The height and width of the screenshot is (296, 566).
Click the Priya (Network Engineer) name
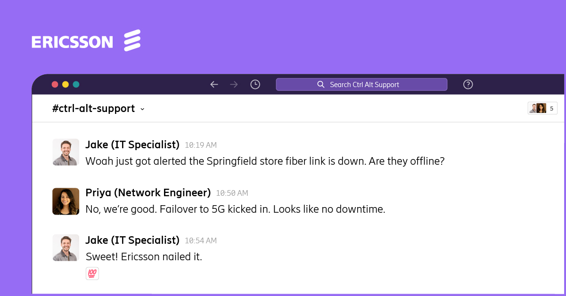pyautogui.click(x=148, y=192)
